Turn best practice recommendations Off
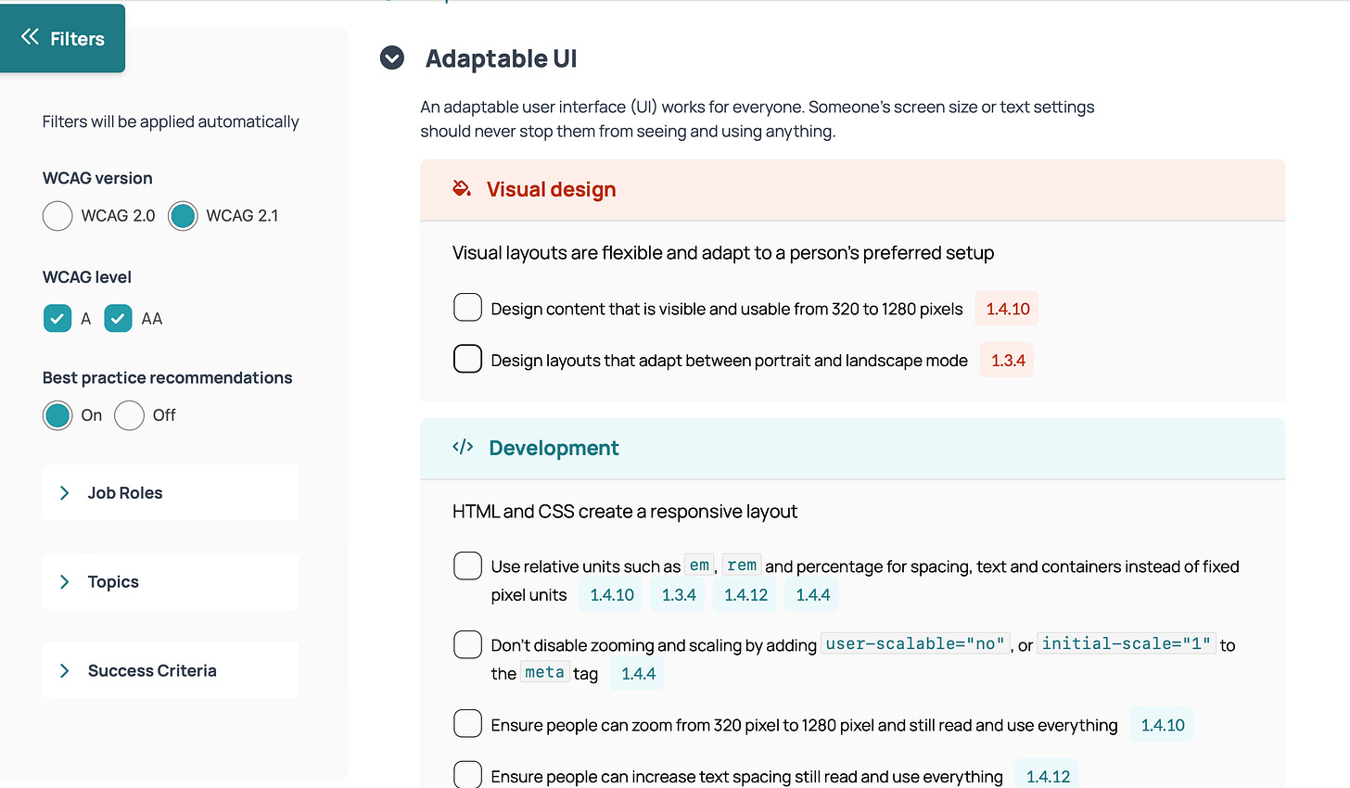Screen dimensions: 1350x788 point(129,415)
